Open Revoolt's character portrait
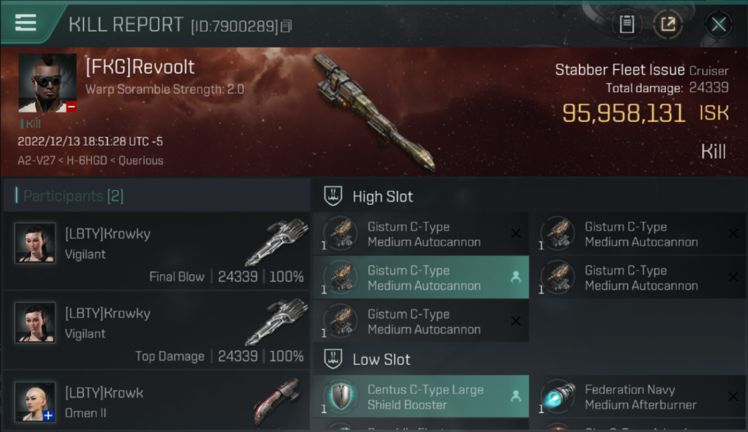 (47, 83)
